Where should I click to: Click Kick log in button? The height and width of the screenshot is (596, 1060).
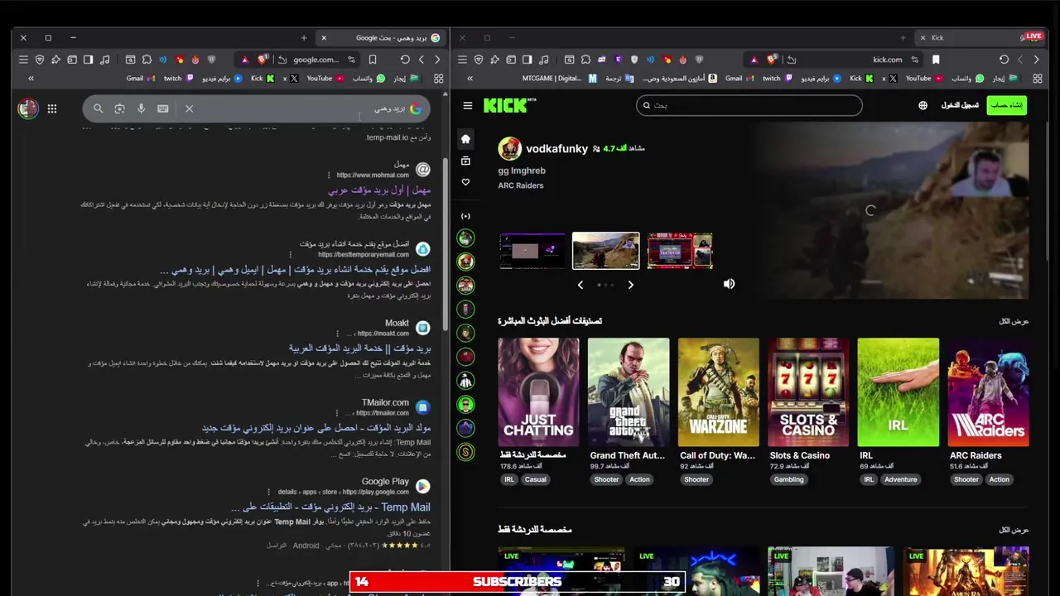tap(960, 105)
